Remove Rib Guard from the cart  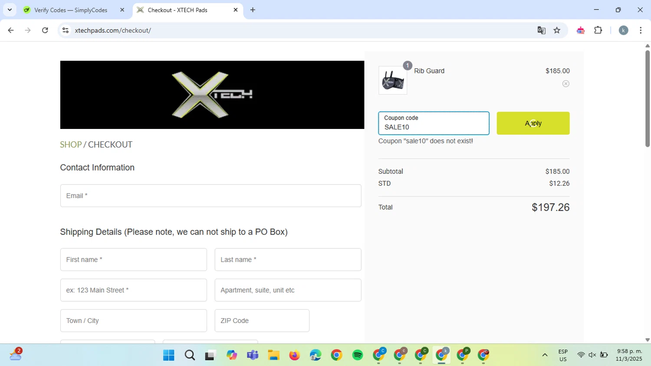coord(566,84)
